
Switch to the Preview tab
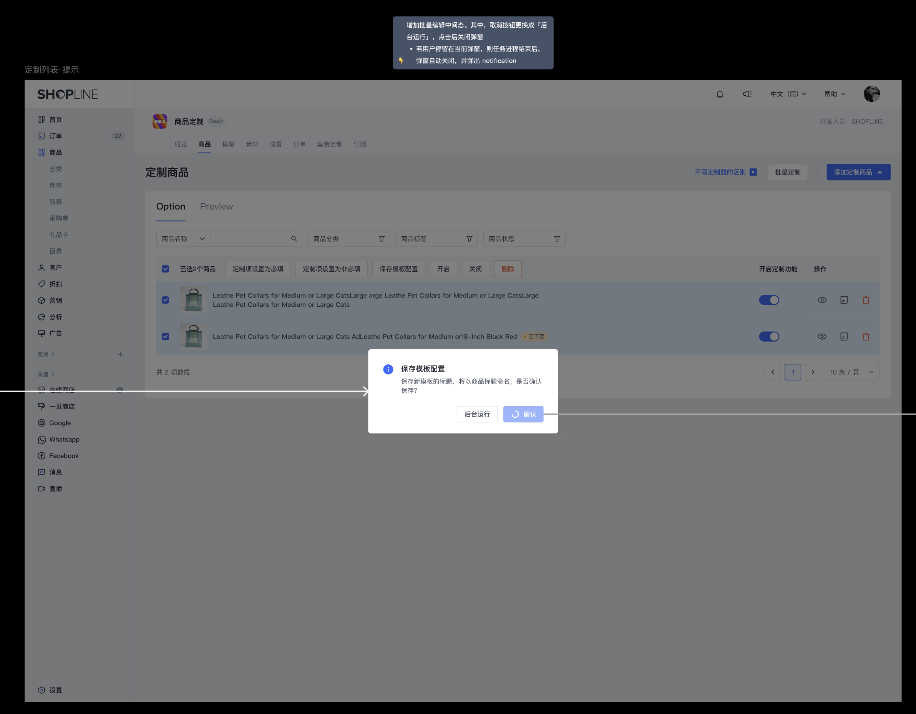[216, 206]
